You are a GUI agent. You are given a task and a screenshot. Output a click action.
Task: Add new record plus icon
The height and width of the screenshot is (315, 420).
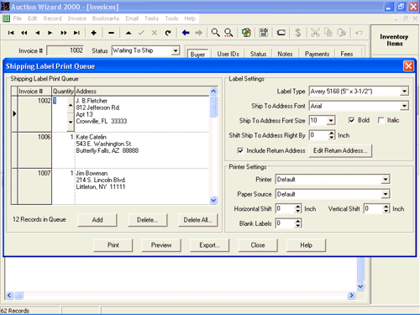(x=94, y=33)
